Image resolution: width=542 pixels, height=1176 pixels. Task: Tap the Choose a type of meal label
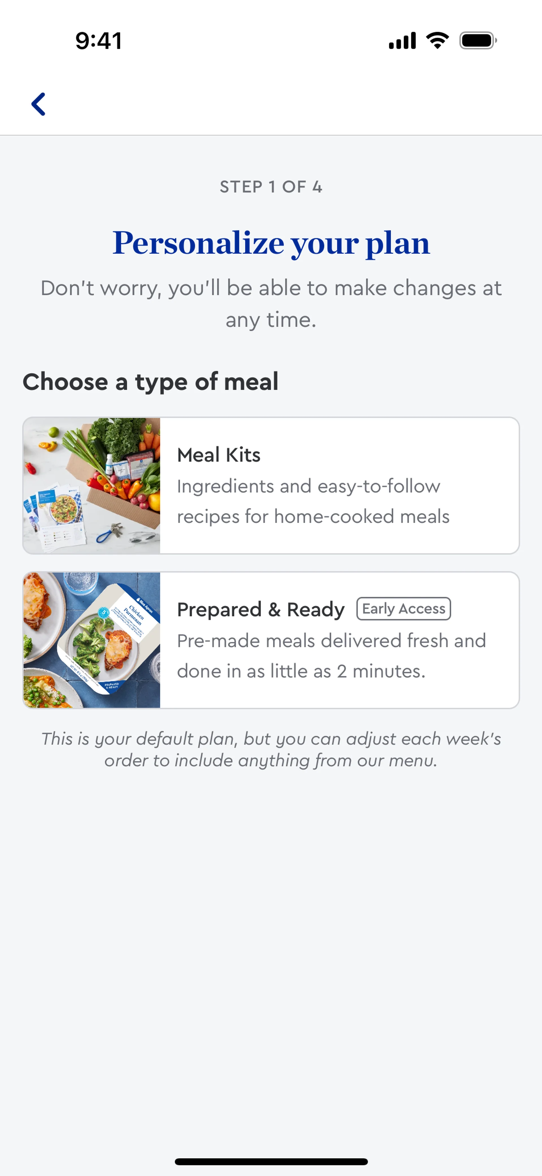[150, 382]
